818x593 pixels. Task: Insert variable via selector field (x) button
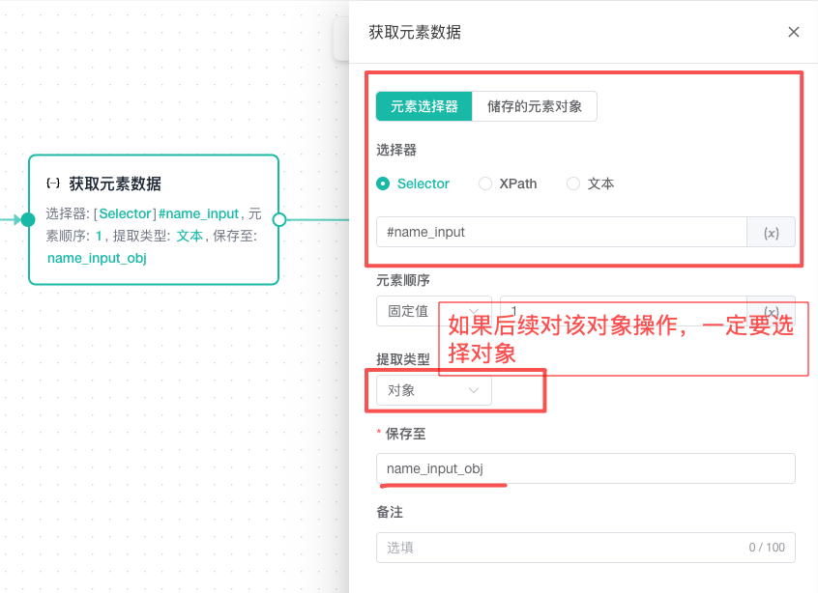coord(771,232)
